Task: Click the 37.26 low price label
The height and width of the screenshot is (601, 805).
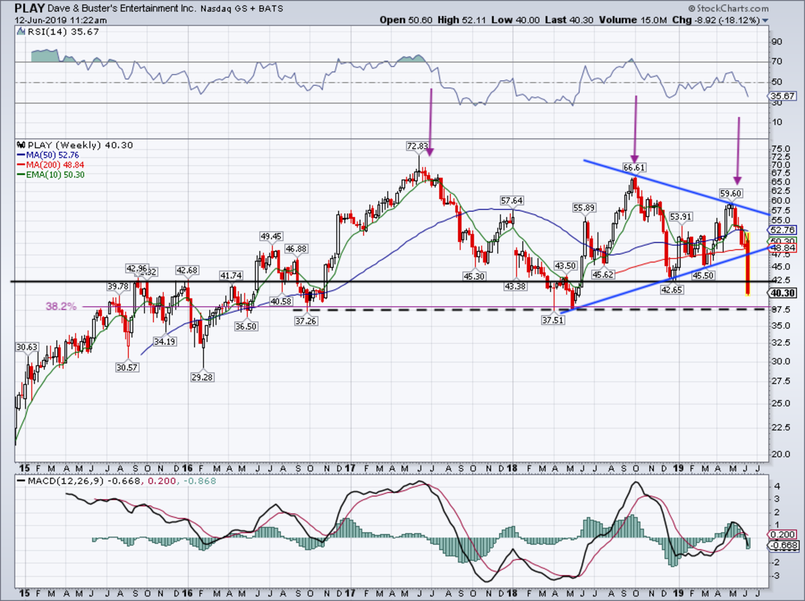Action: 306,322
